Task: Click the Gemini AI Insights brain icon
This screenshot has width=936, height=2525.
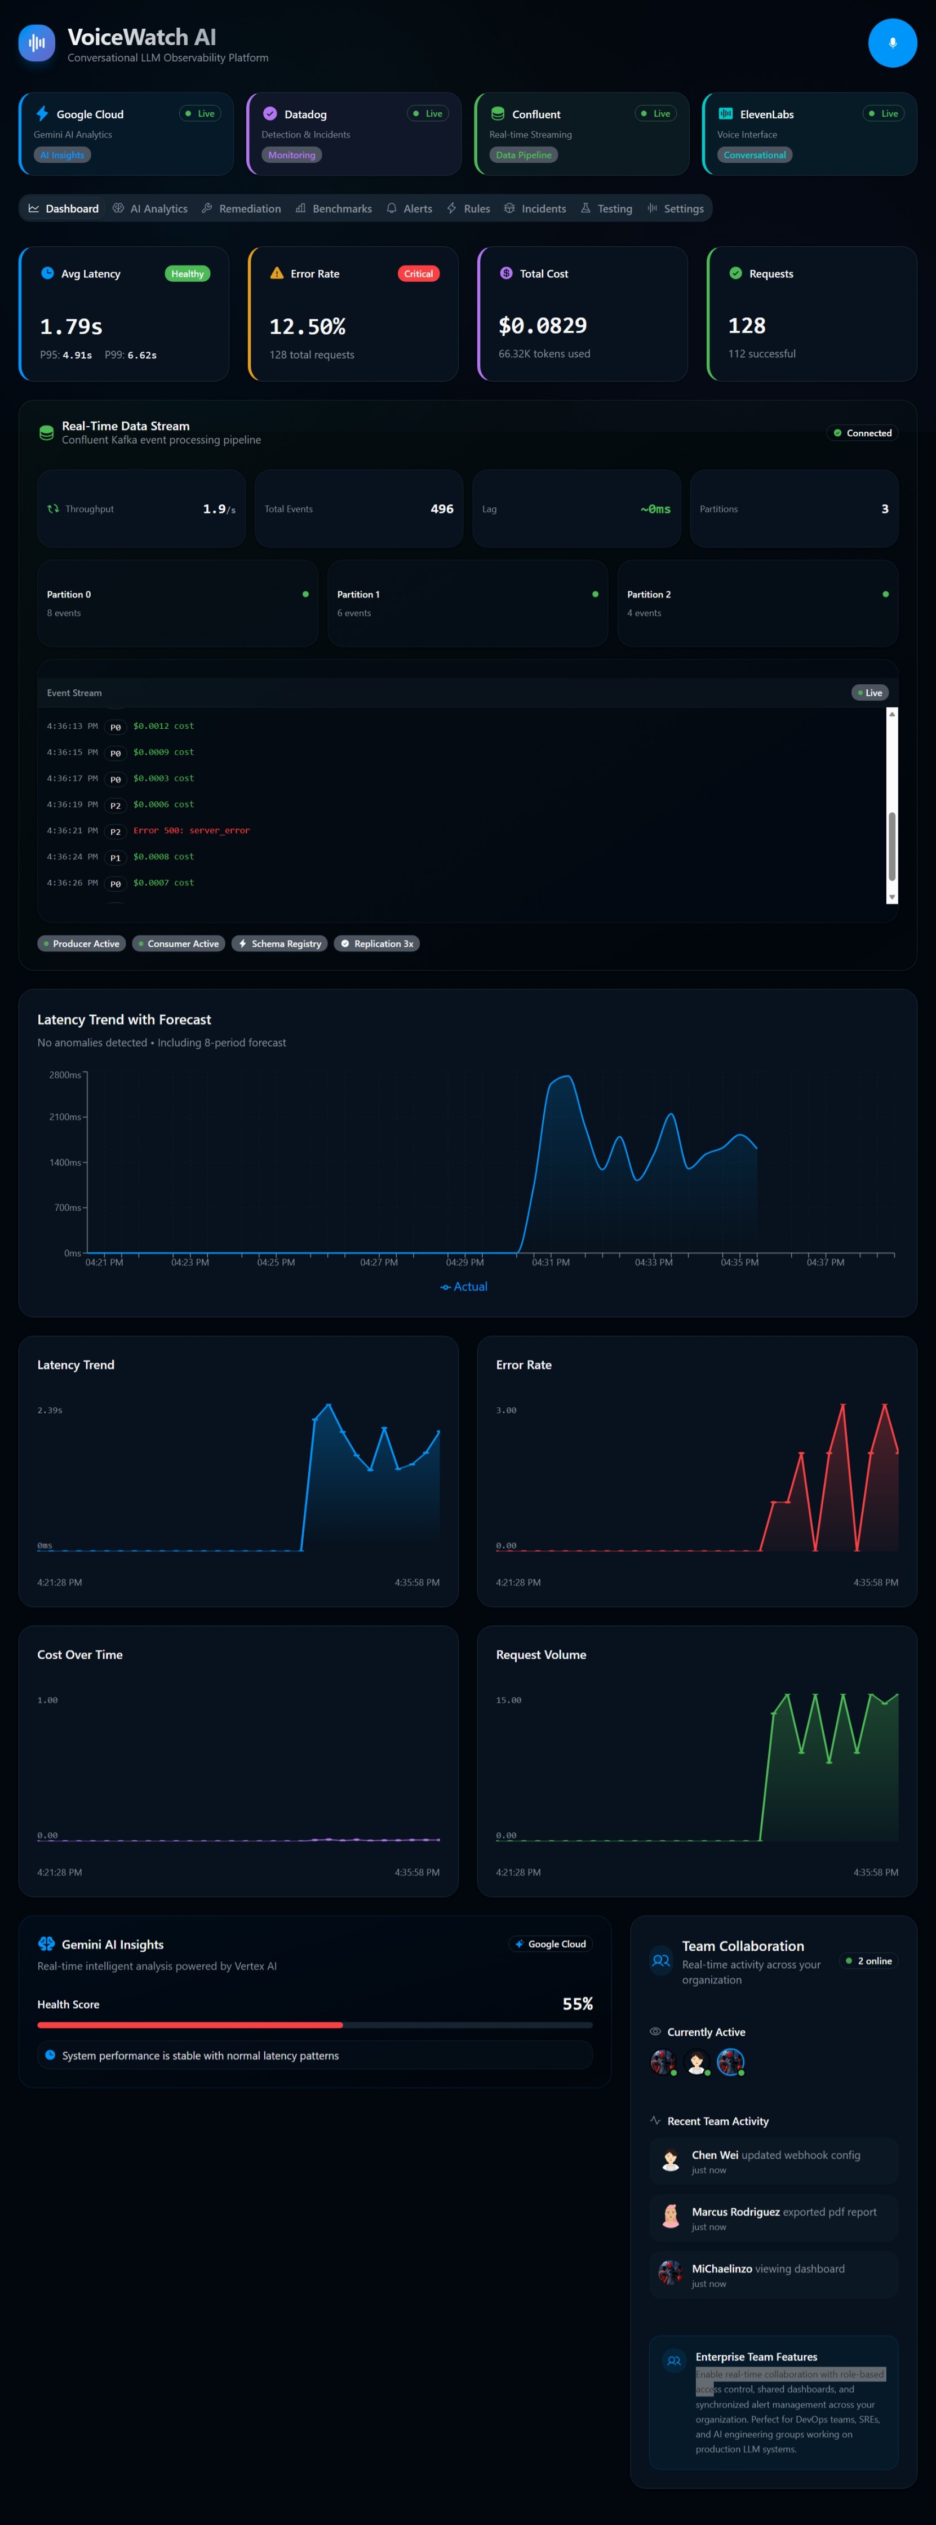Action: (x=46, y=1944)
